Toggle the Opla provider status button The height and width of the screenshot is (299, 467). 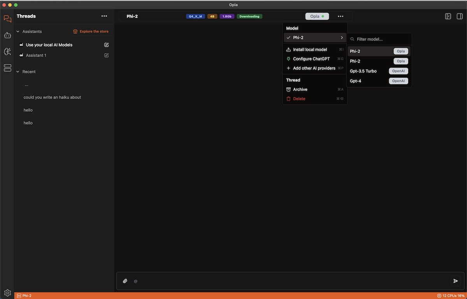click(317, 16)
